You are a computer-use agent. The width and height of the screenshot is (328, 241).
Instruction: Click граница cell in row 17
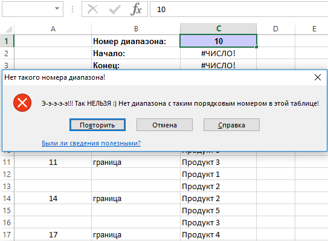(x=136, y=234)
